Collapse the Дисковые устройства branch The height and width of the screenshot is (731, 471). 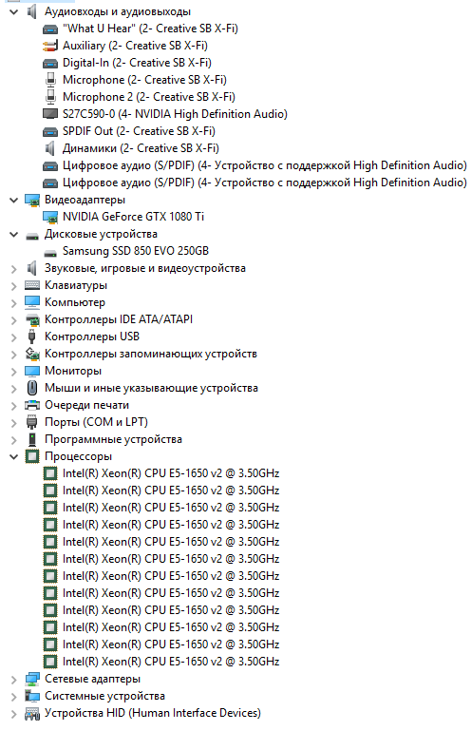click(x=14, y=234)
